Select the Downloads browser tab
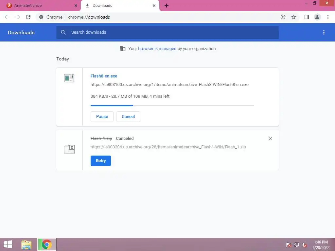 (x=120, y=6)
